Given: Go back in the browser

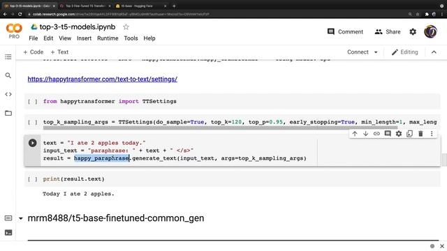Looking at the screenshot, I should [5, 14].
